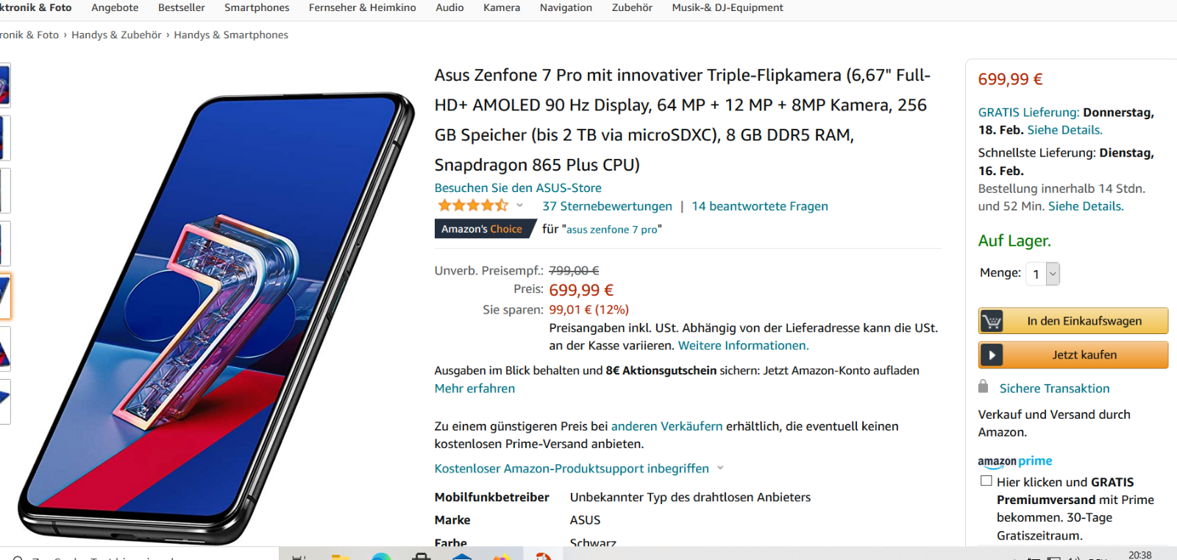Viewport: 1177px width, 560px height.
Task: Select the first product thumbnail at top
Action: 4,85
